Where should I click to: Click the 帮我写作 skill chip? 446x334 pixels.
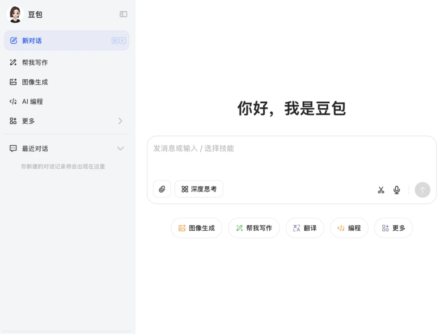click(x=254, y=228)
